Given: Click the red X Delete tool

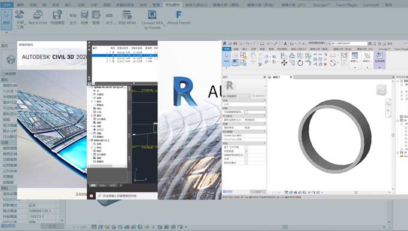Looking at the screenshot, I should [325, 64].
